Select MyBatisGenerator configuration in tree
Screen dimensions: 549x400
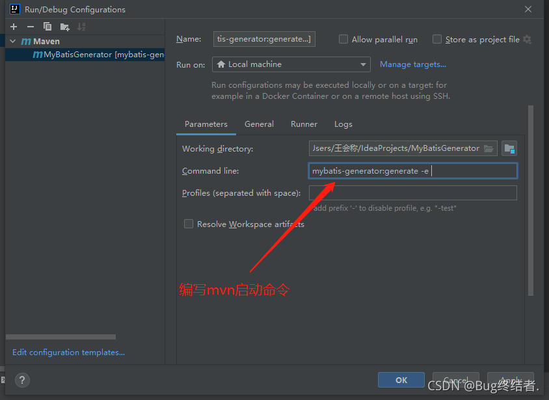(x=85, y=55)
